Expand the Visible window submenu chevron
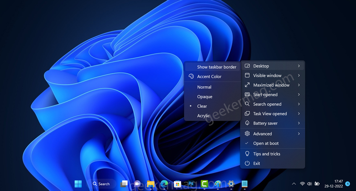 coord(299,75)
